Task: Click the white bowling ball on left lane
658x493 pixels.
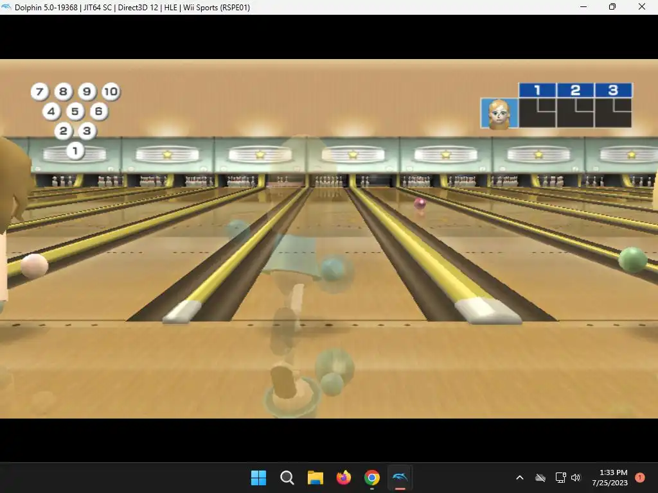Action: point(35,266)
